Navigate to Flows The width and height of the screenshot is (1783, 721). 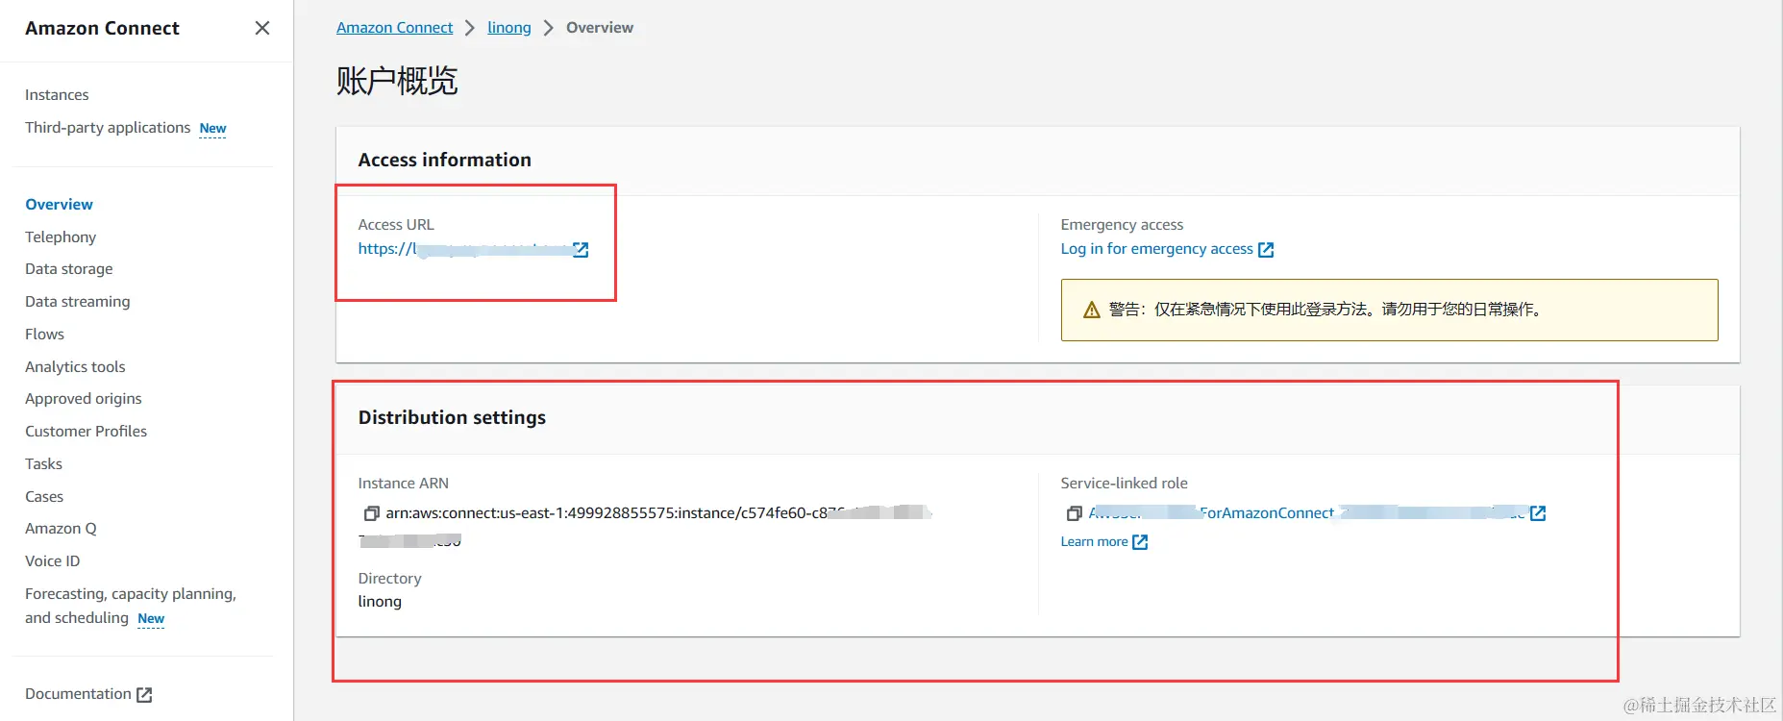coord(44,334)
